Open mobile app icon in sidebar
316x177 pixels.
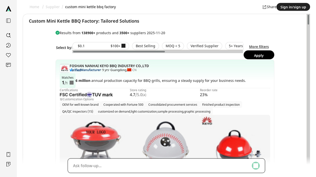(x=8, y=154)
